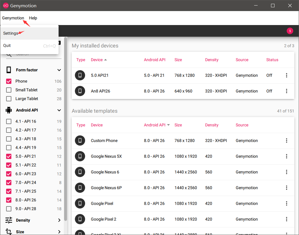
Task: Click the sidebar vertical scrollbar
Action: (66, 129)
